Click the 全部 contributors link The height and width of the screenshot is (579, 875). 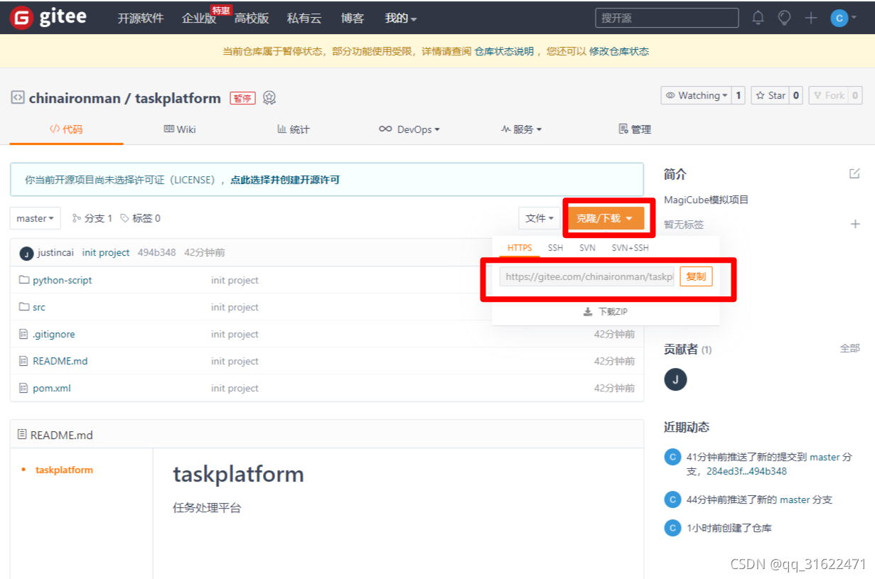tap(850, 349)
